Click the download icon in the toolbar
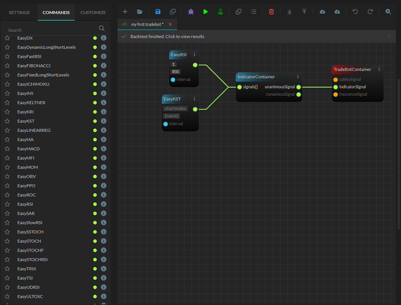The image size is (401, 305). (x=289, y=11)
